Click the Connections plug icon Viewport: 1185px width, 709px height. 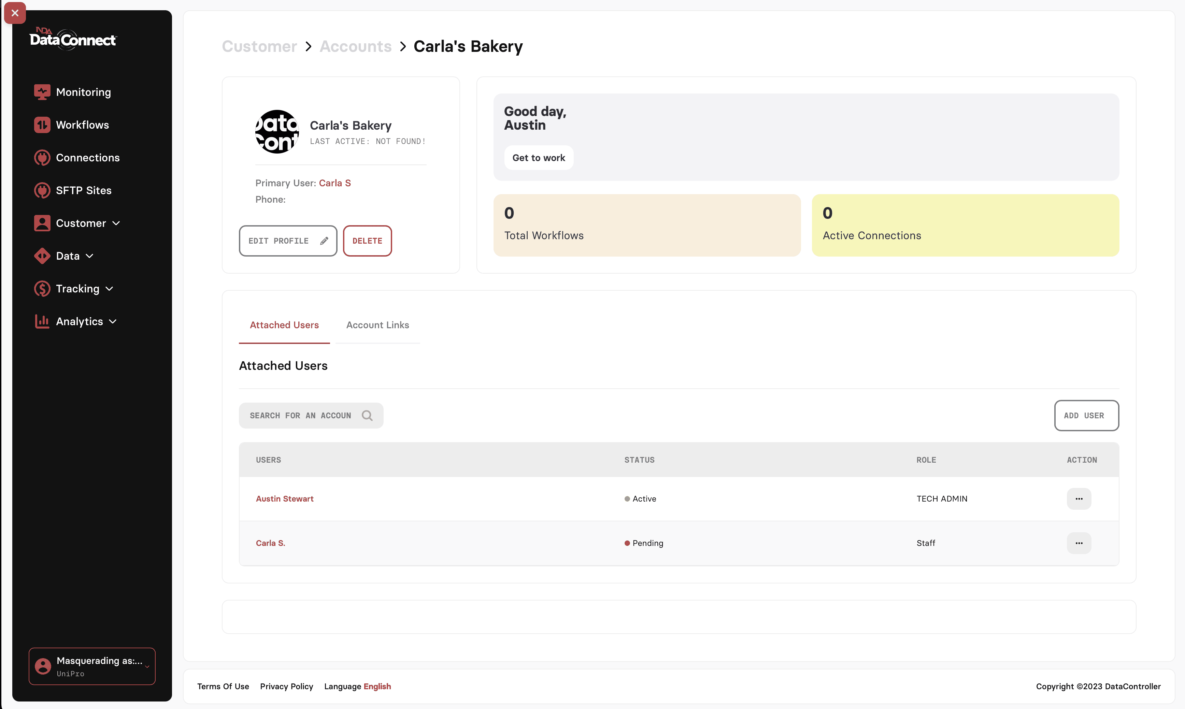(42, 158)
